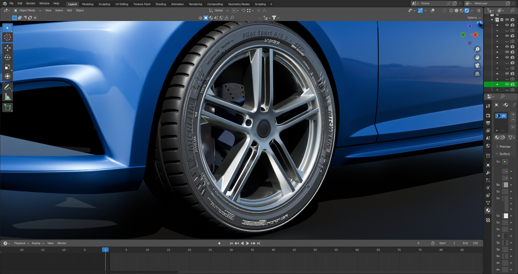Switch to Wireframe viewport shading
Image resolution: width=518 pixels, height=274 pixels.
451,10
